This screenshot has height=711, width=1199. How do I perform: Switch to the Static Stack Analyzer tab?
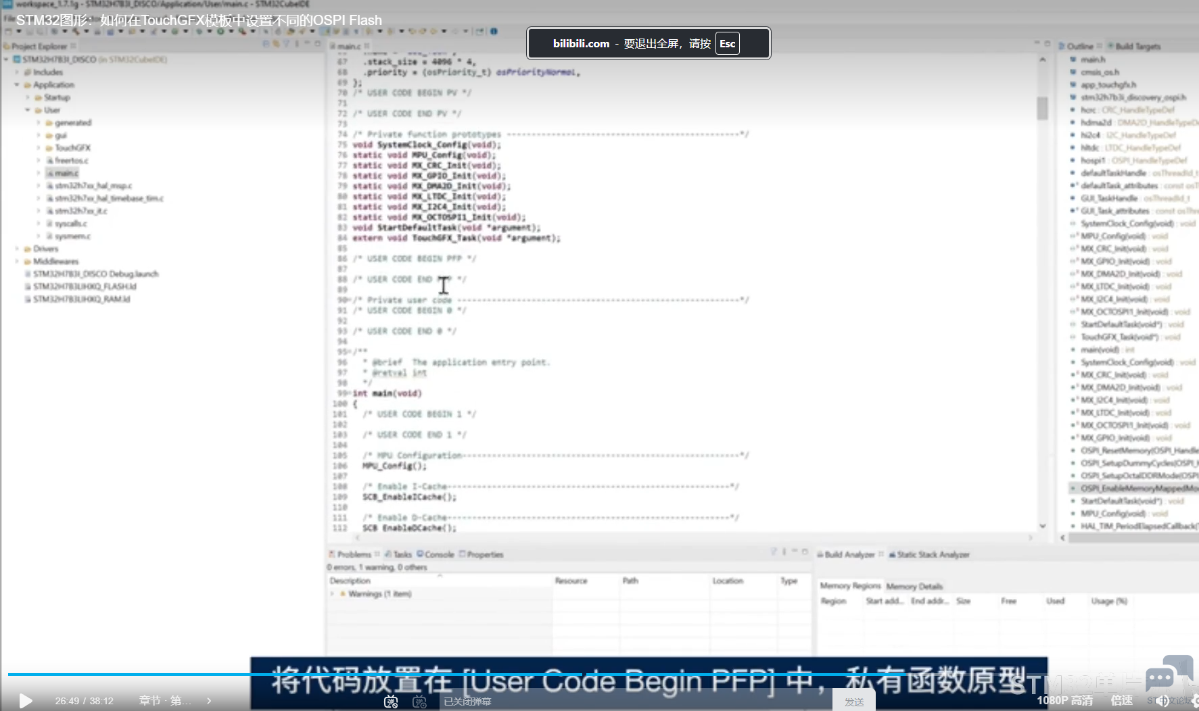point(929,554)
